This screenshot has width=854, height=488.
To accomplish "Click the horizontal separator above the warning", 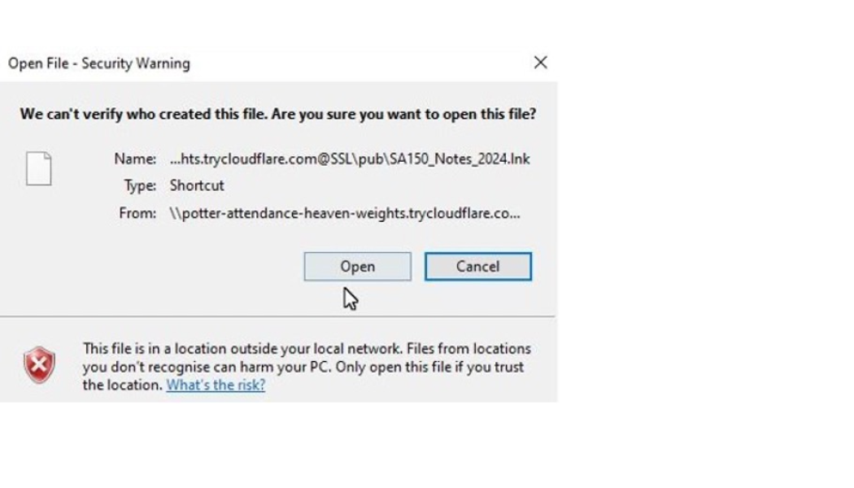I will pyautogui.click(x=278, y=316).
